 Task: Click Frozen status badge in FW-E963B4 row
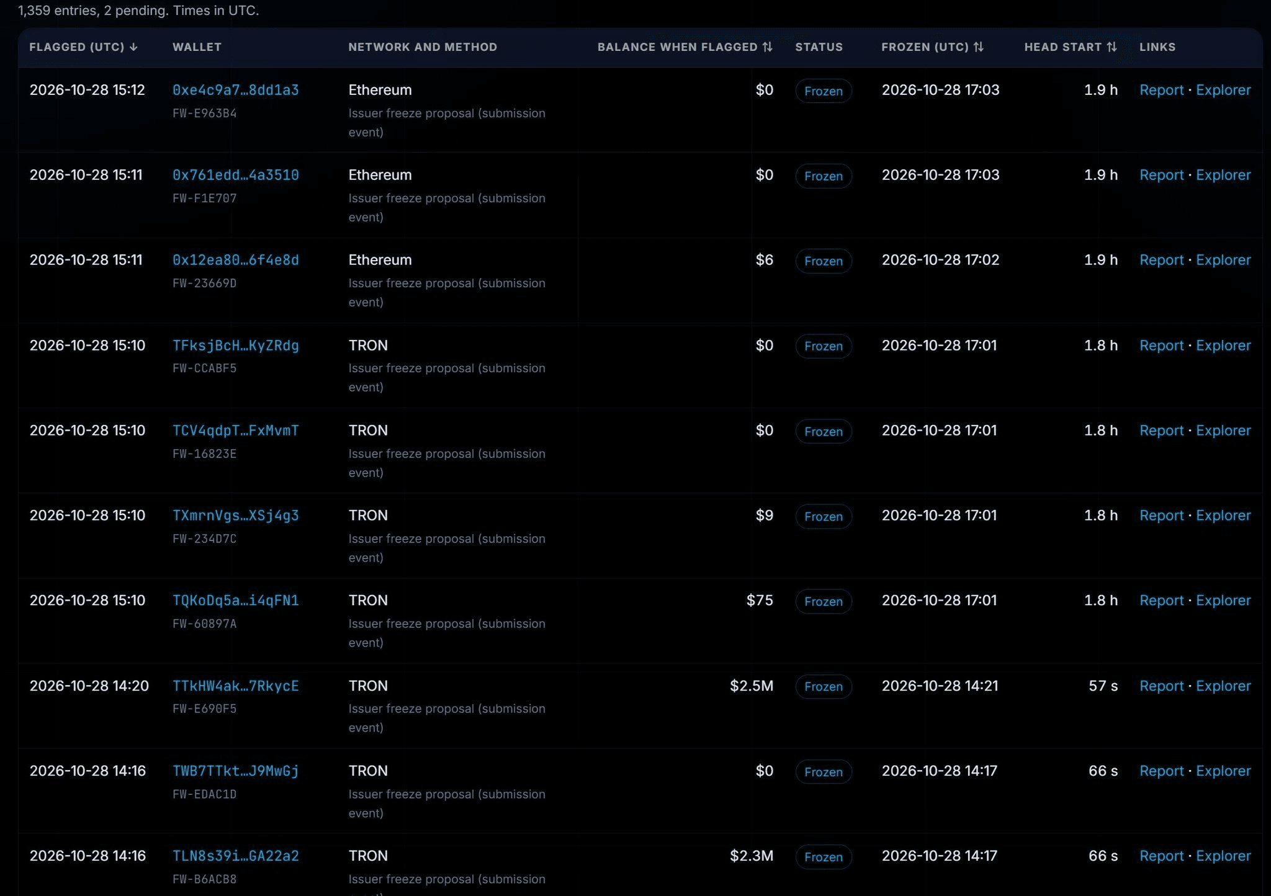[x=824, y=91]
